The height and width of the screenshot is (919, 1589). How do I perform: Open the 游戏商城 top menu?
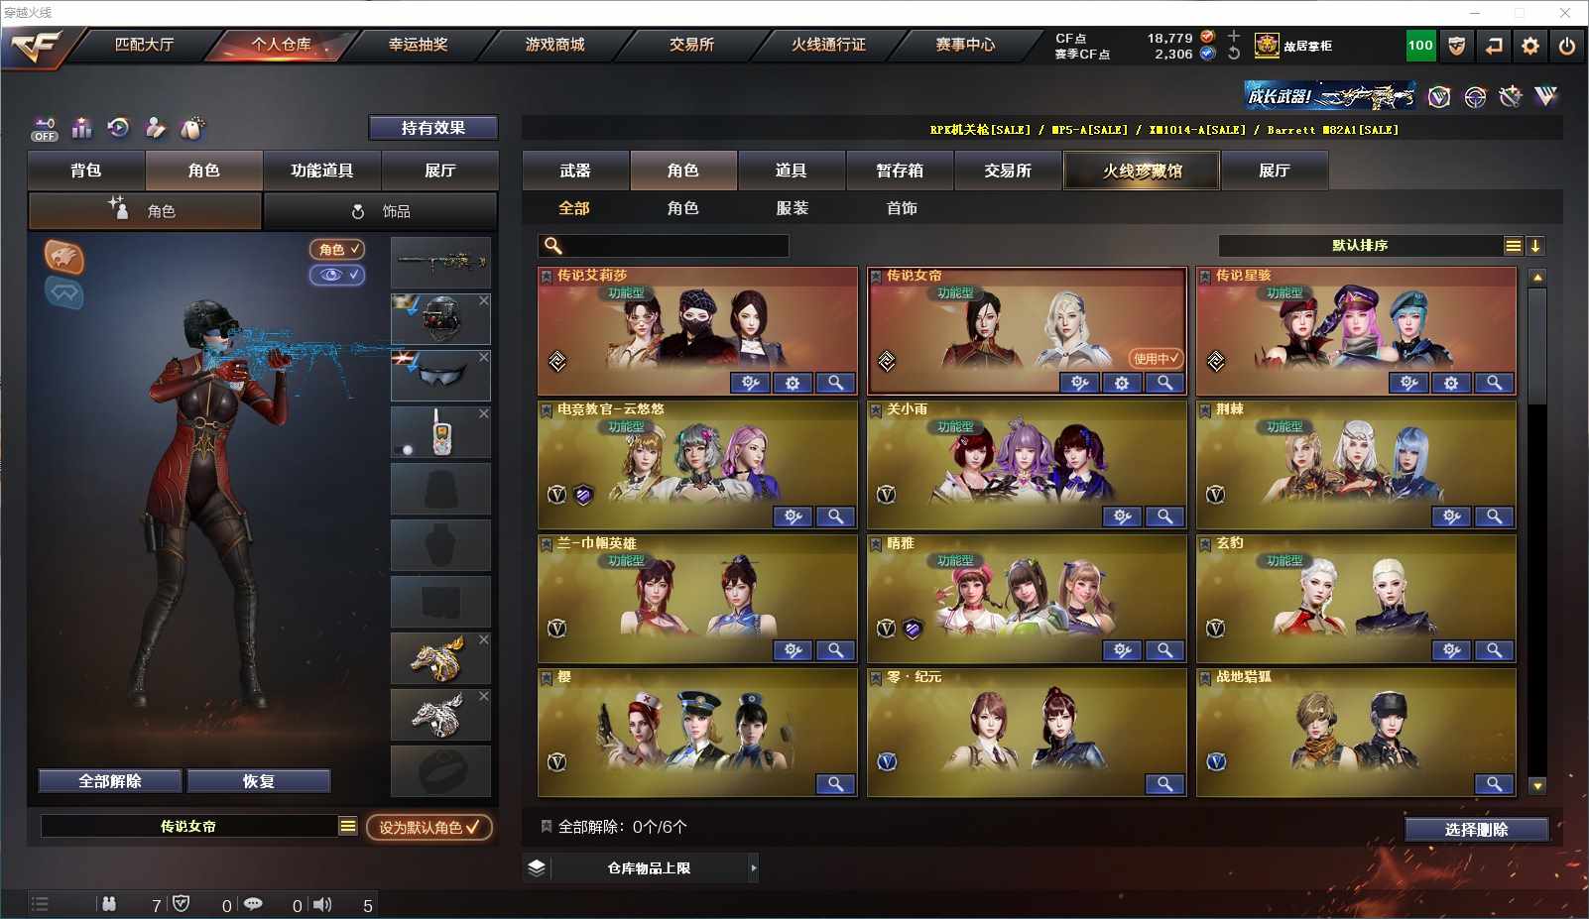pos(554,45)
